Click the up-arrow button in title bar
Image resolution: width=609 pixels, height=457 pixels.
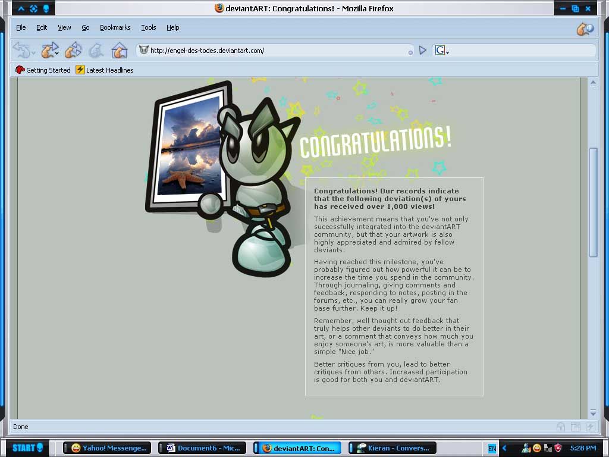tap(21, 8)
